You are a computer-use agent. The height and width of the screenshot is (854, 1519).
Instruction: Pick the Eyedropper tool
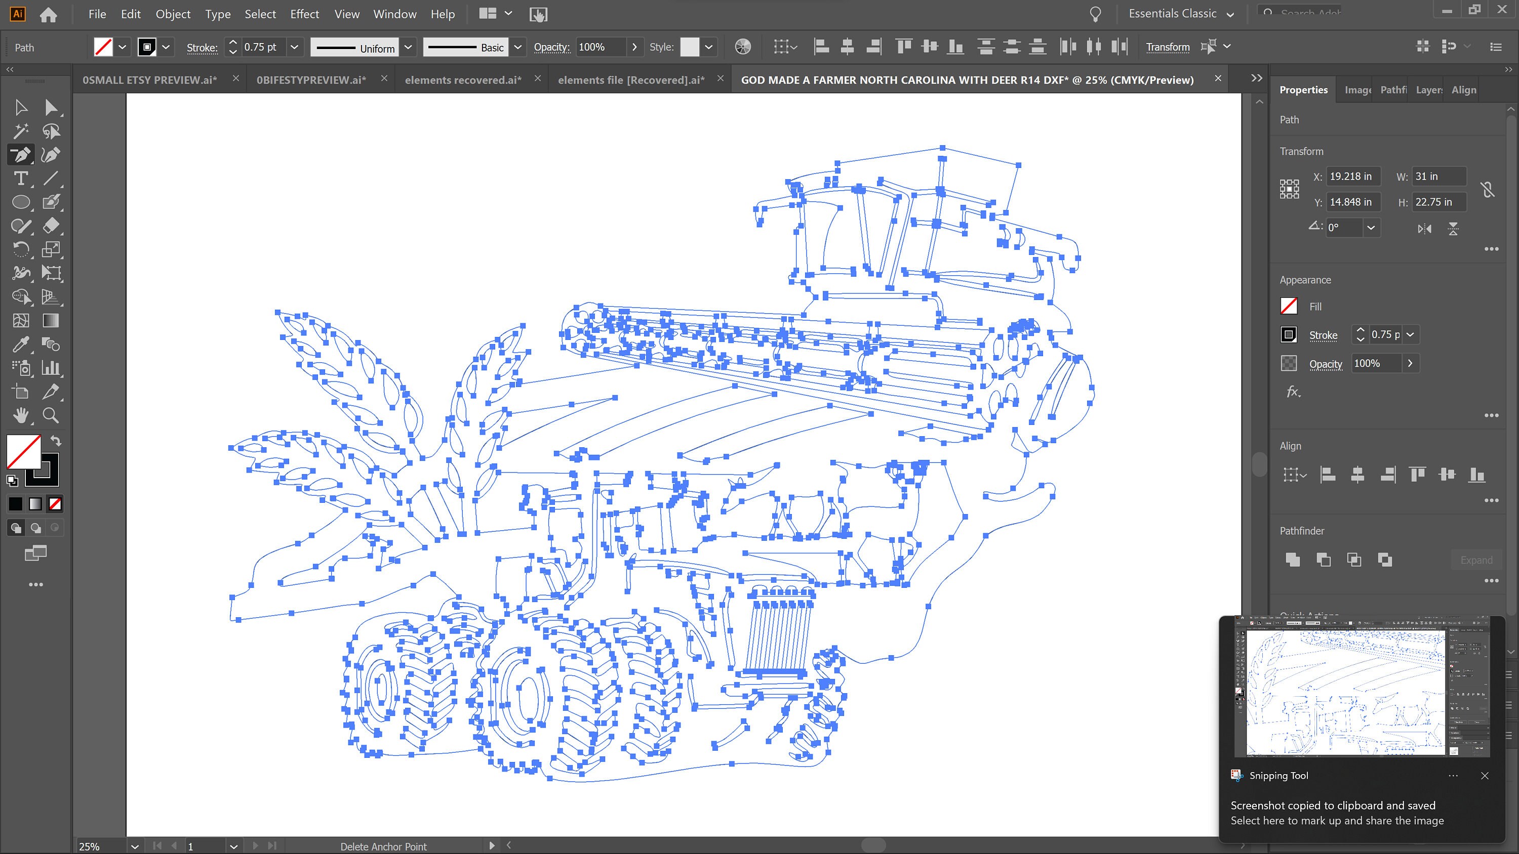pyautogui.click(x=21, y=344)
